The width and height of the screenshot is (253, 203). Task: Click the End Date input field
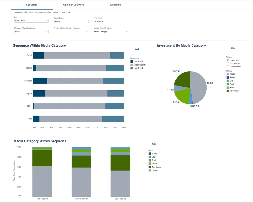pyautogui.click(x=110, y=21)
